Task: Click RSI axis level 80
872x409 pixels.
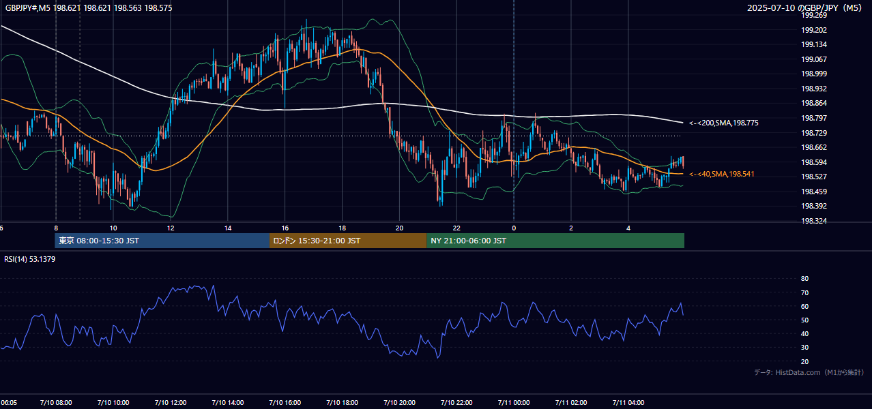Action: [804, 279]
